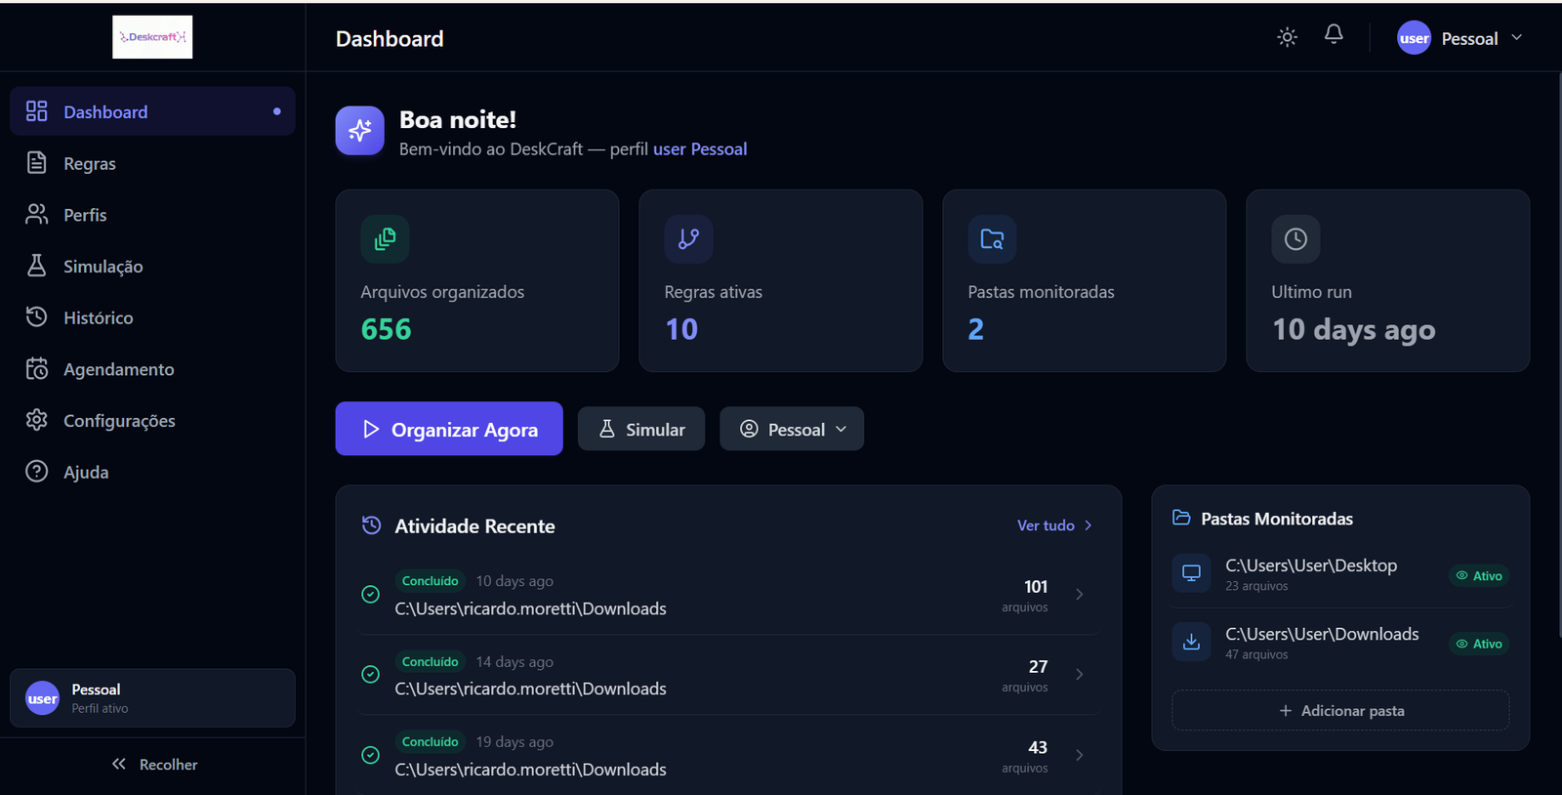
Task: Click the Ultimo run clock icon
Action: (1295, 239)
